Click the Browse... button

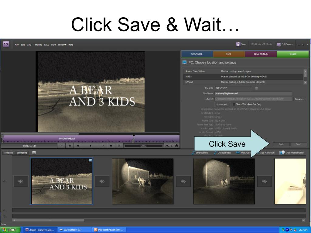(299, 99)
